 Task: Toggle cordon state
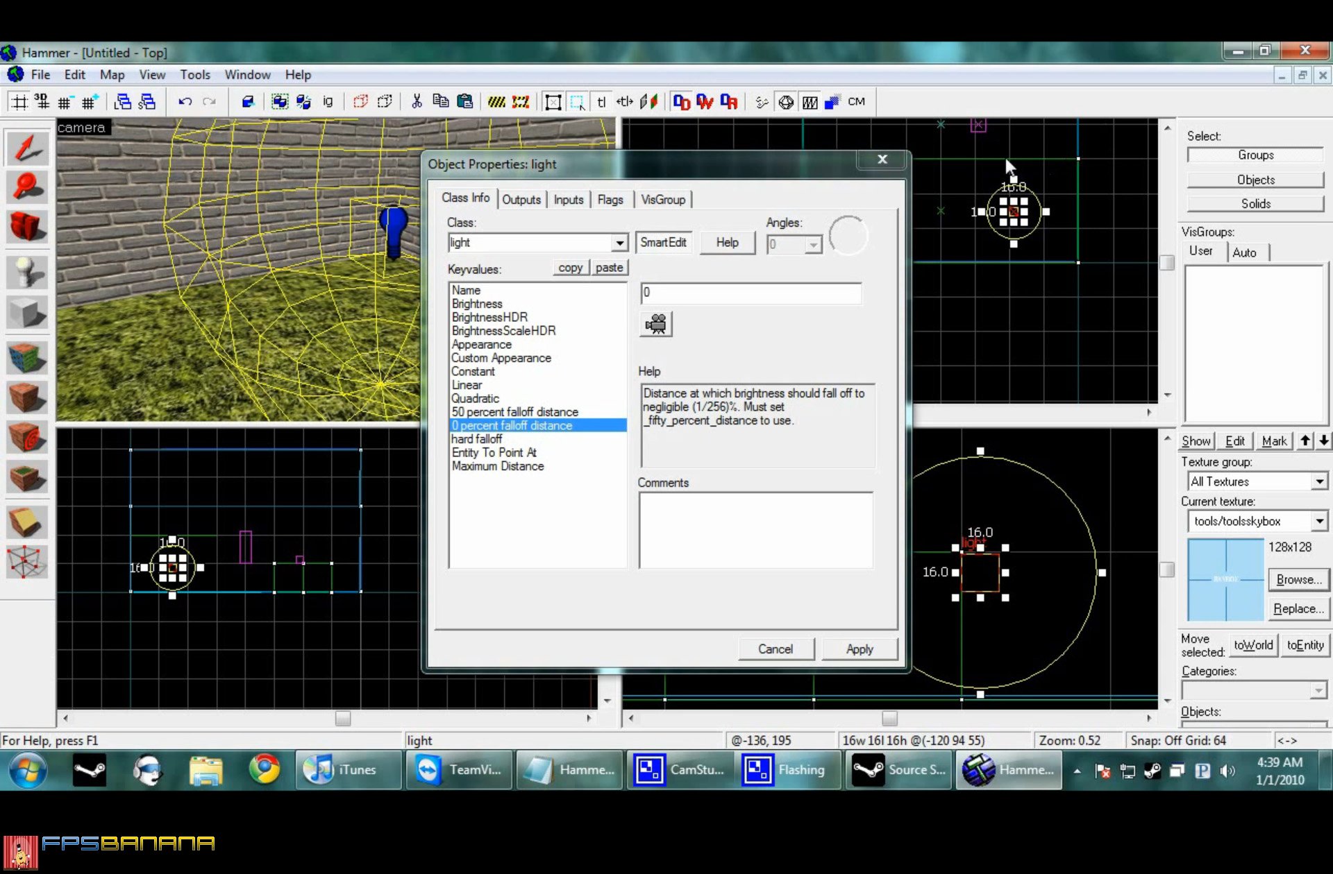pos(496,102)
